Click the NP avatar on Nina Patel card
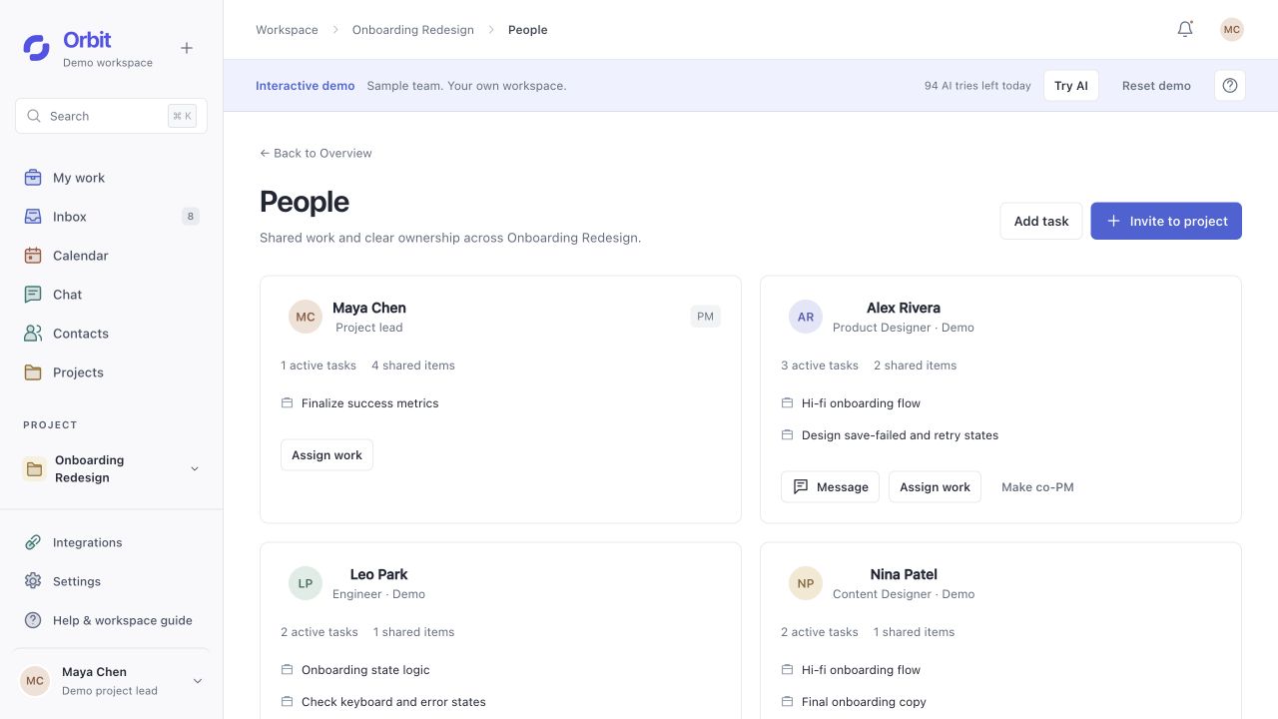Screen dimensions: 1278x719 point(806,583)
